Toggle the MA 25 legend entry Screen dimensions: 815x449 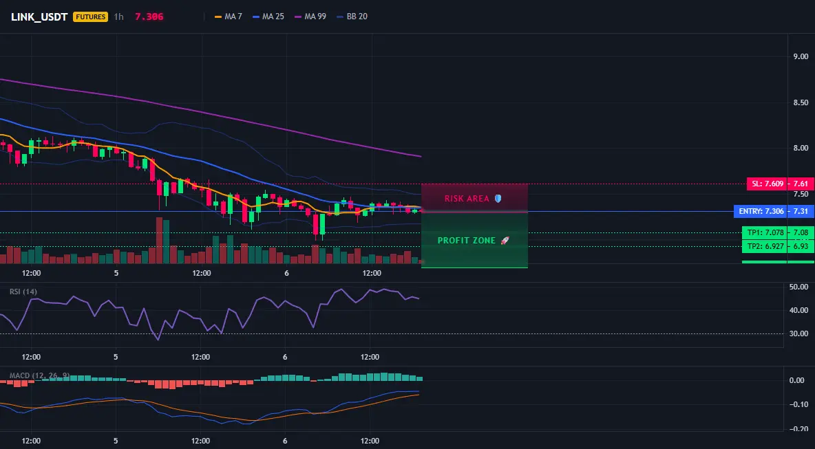pyautogui.click(x=268, y=17)
